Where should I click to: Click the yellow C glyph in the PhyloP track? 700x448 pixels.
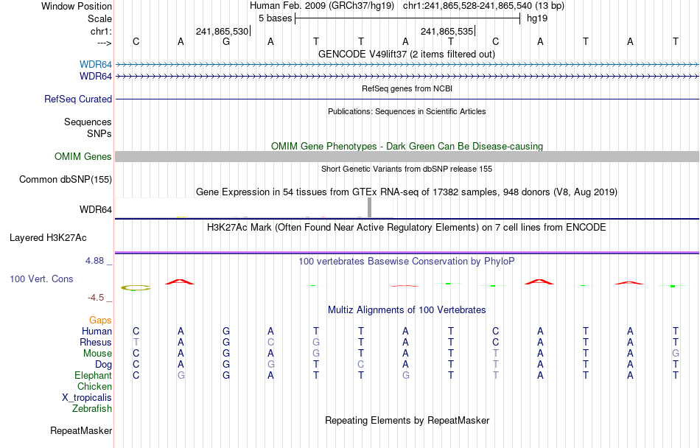click(136, 288)
